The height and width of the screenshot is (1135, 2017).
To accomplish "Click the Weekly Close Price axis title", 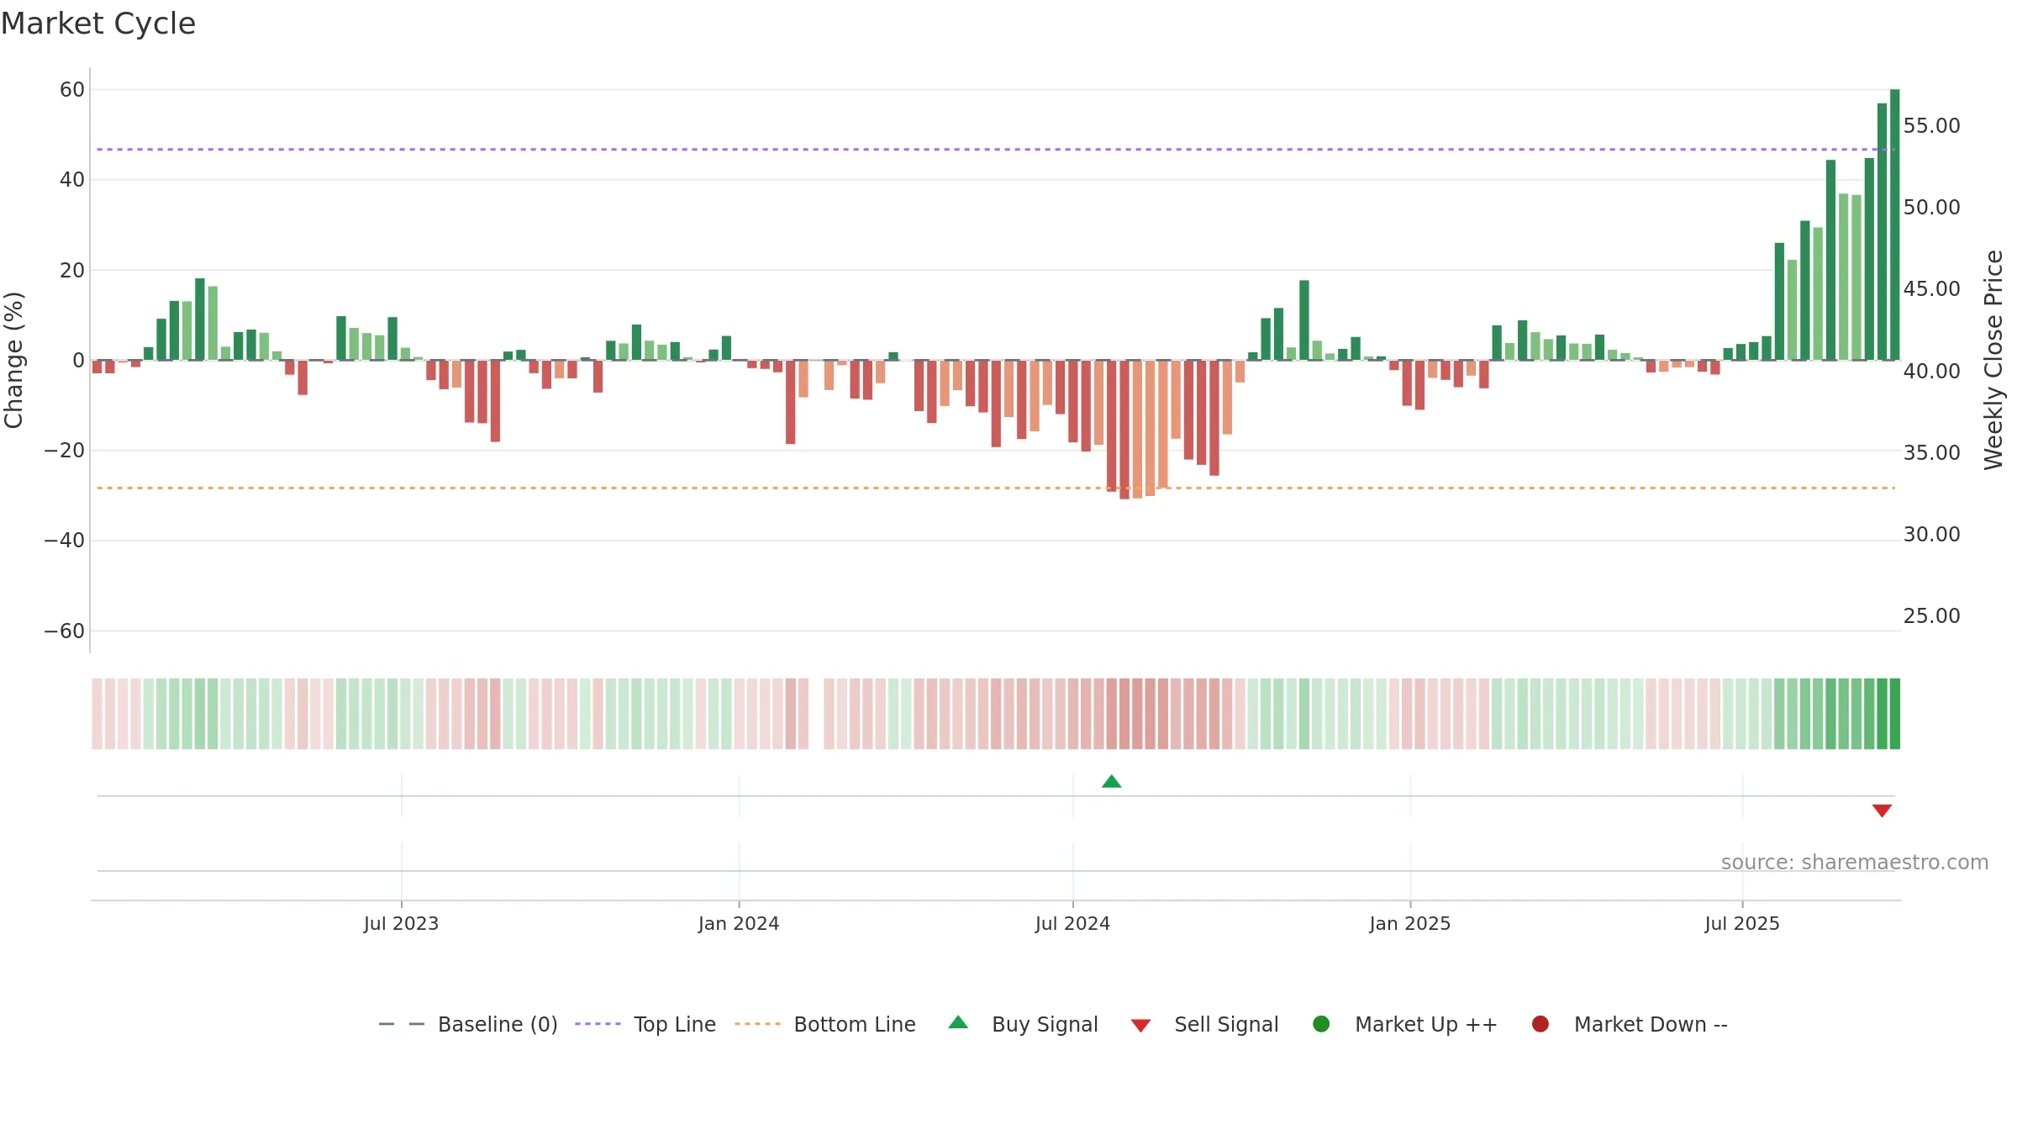I will click(1993, 360).
